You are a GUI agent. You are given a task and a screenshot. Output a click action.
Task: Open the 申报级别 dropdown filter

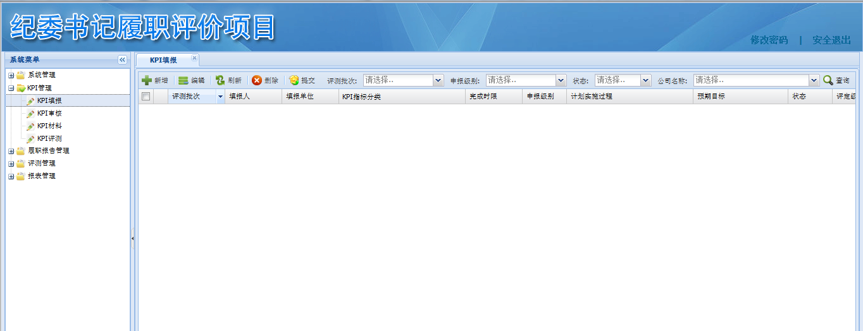[x=561, y=80]
